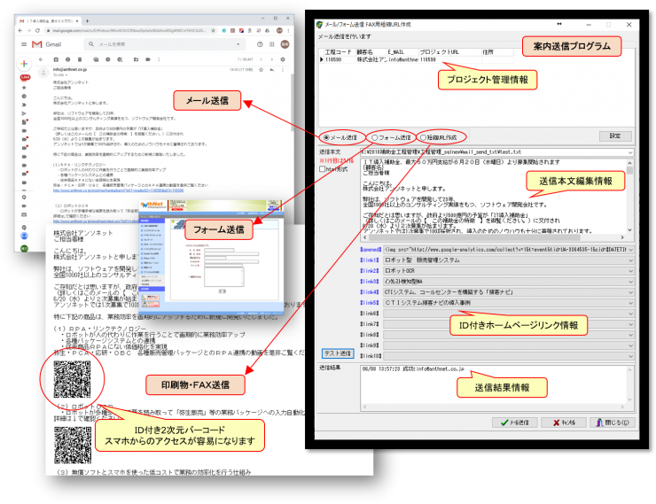Click the app icon in the mail-sender title bar
The height and width of the screenshot is (504, 656).
pyautogui.click(x=320, y=24)
